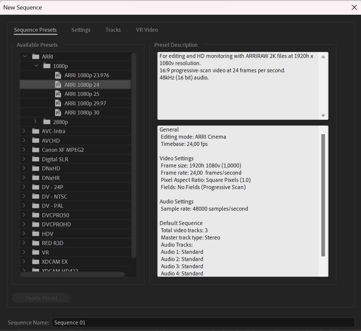Screen dimensions: 361x331
Task: Click the 'Total video tracks: 3' text
Action: (184, 230)
